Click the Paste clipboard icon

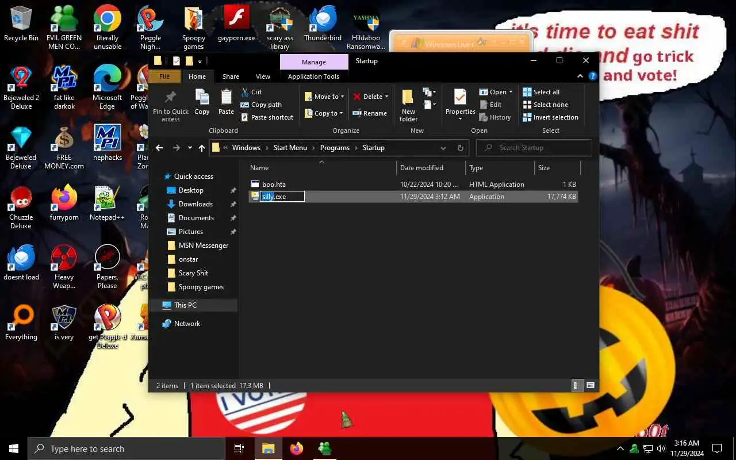tap(226, 102)
